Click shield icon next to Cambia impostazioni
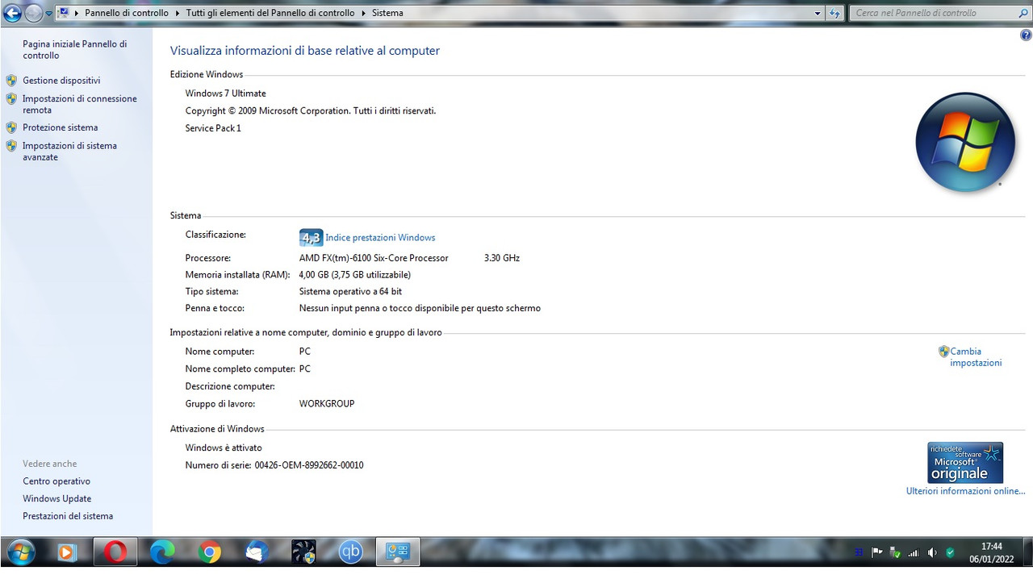 tap(944, 352)
